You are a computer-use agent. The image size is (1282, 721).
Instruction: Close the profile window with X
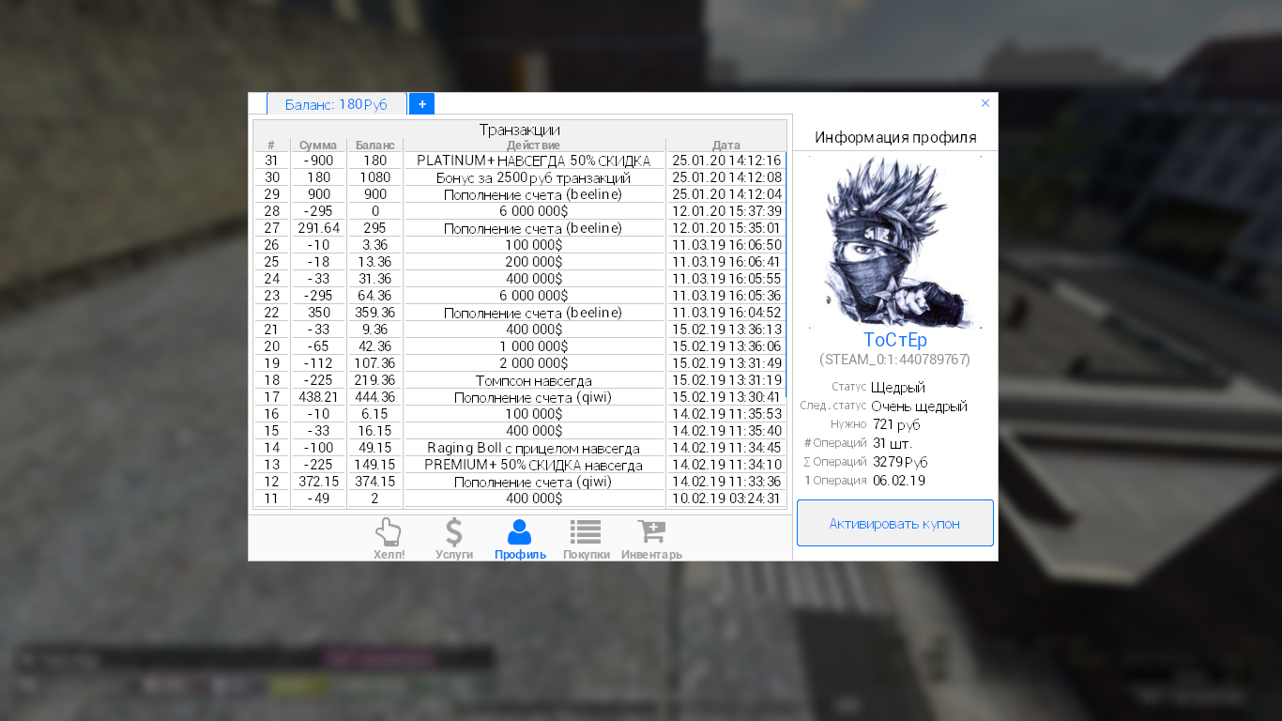click(985, 103)
